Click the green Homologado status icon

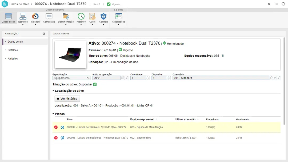[x=164, y=43]
